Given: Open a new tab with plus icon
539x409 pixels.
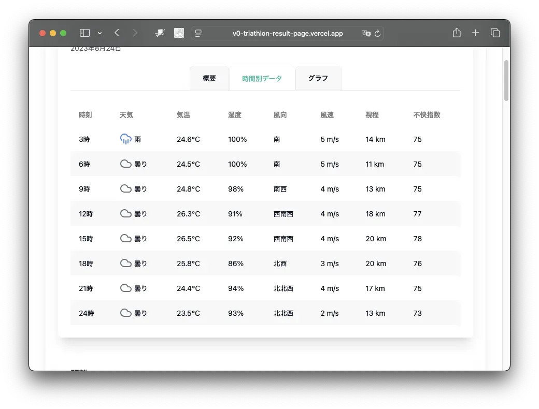Looking at the screenshot, I should [476, 33].
